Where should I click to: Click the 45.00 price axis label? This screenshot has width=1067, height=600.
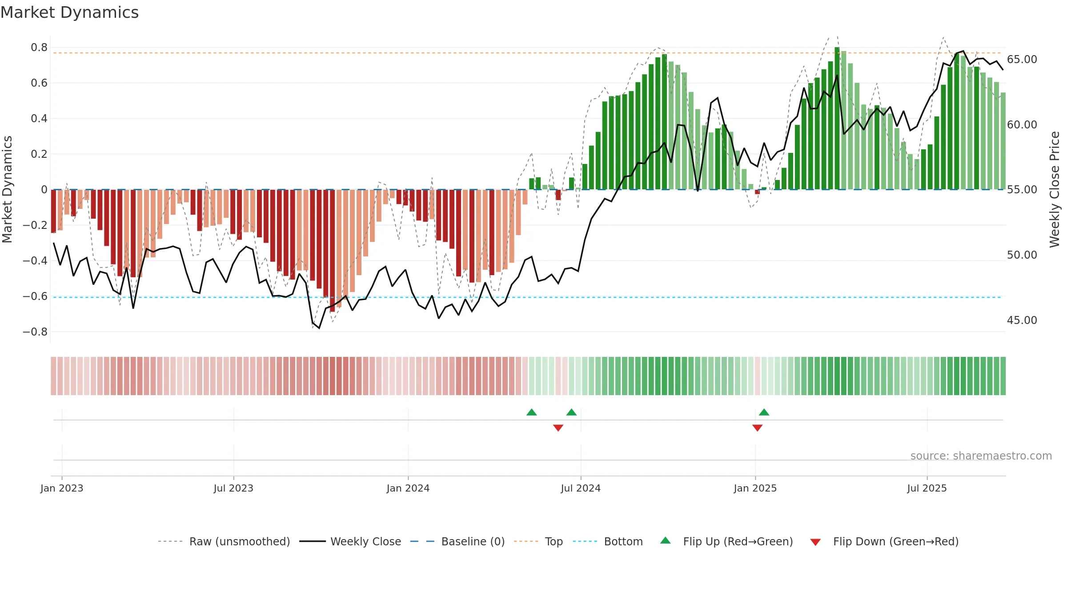(x=1022, y=320)
